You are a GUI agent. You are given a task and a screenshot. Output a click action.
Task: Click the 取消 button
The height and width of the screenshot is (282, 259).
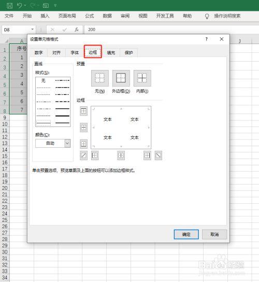point(214,234)
